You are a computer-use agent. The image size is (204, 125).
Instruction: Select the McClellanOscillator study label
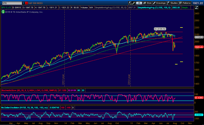tap(25, 108)
